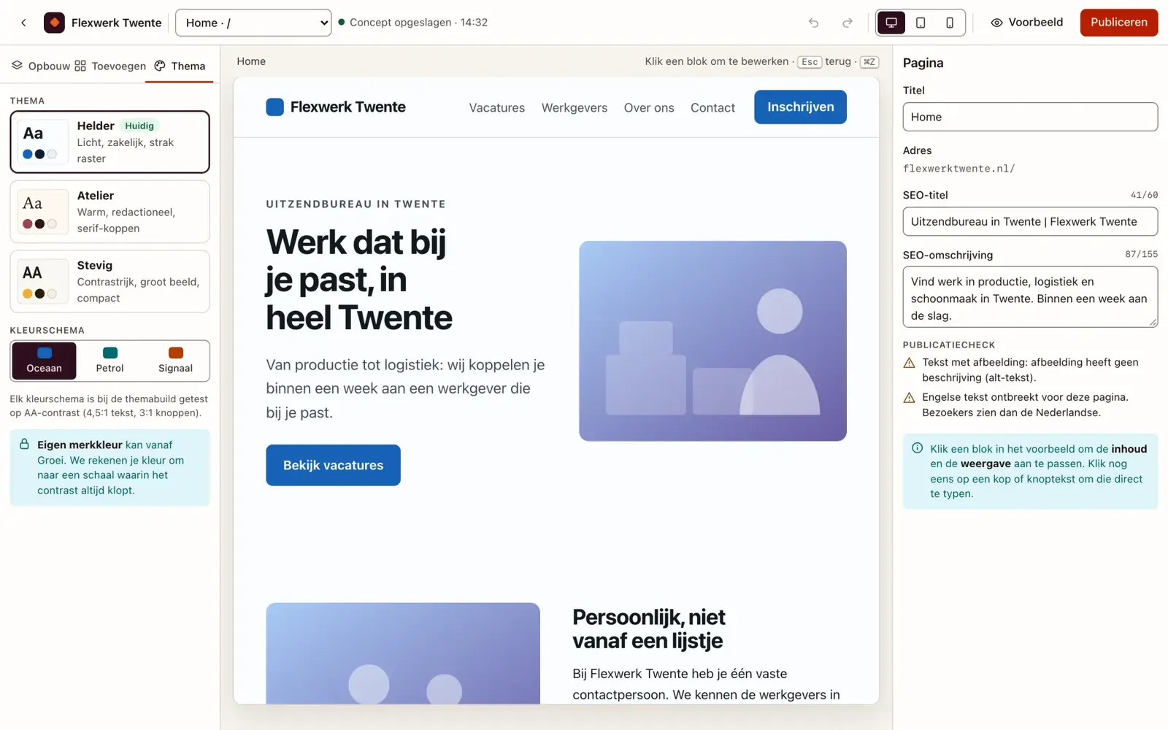Choose the Stevig theme

coord(109,281)
